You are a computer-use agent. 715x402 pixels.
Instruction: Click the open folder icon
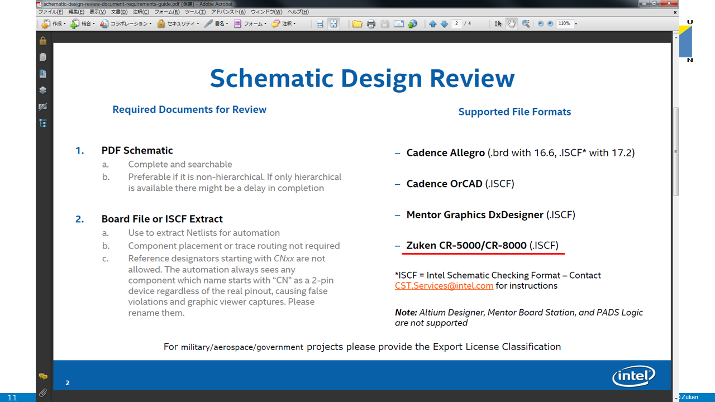tap(357, 24)
